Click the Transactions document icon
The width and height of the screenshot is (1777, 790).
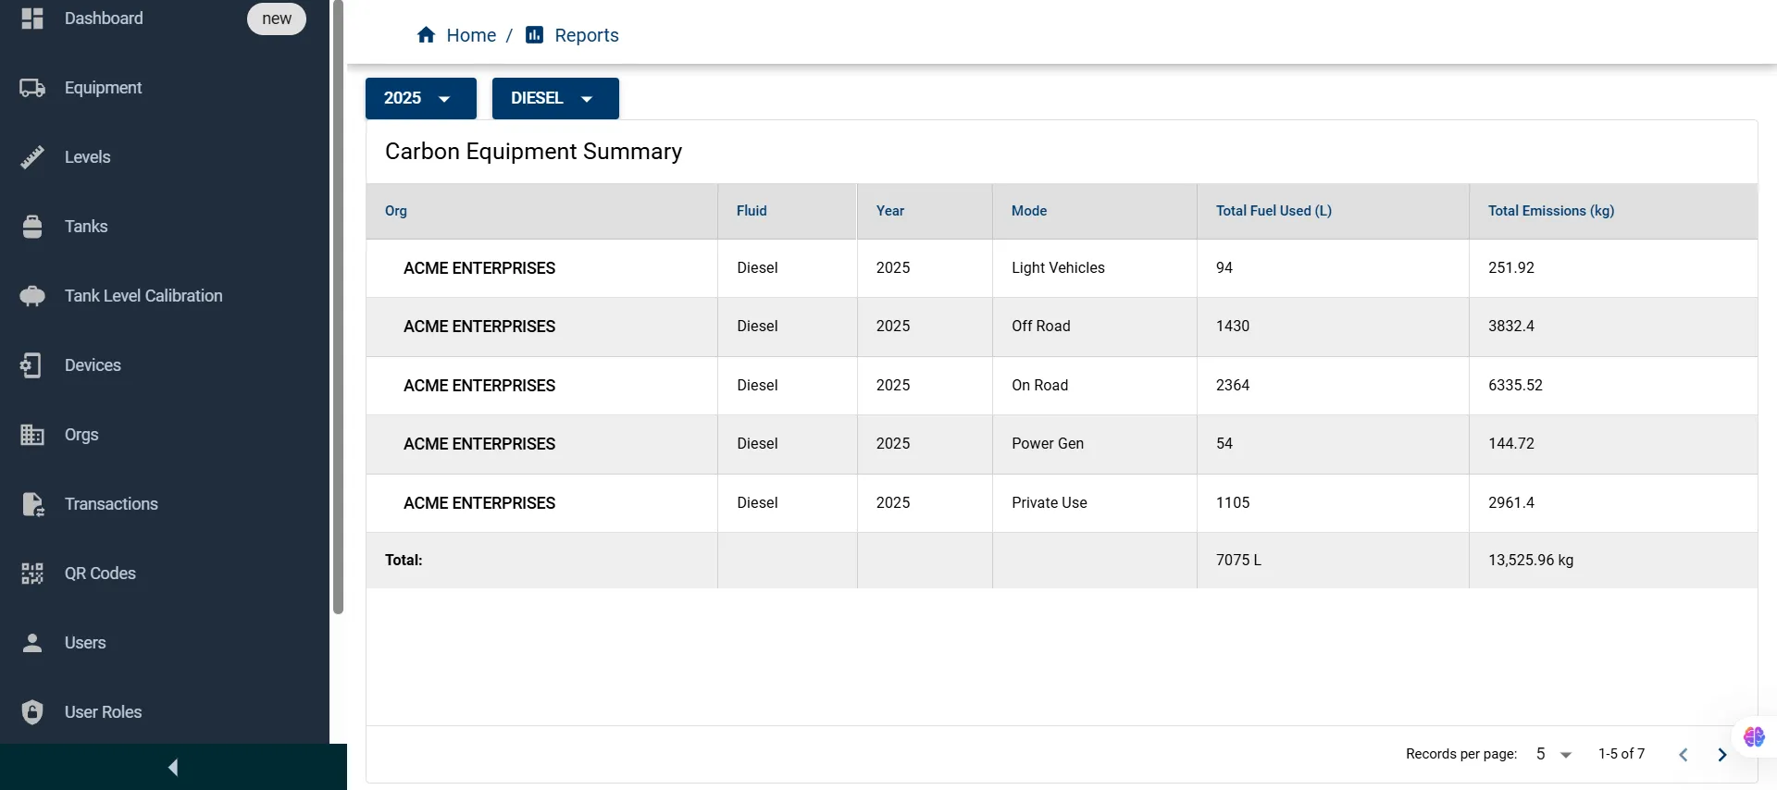click(x=32, y=504)
